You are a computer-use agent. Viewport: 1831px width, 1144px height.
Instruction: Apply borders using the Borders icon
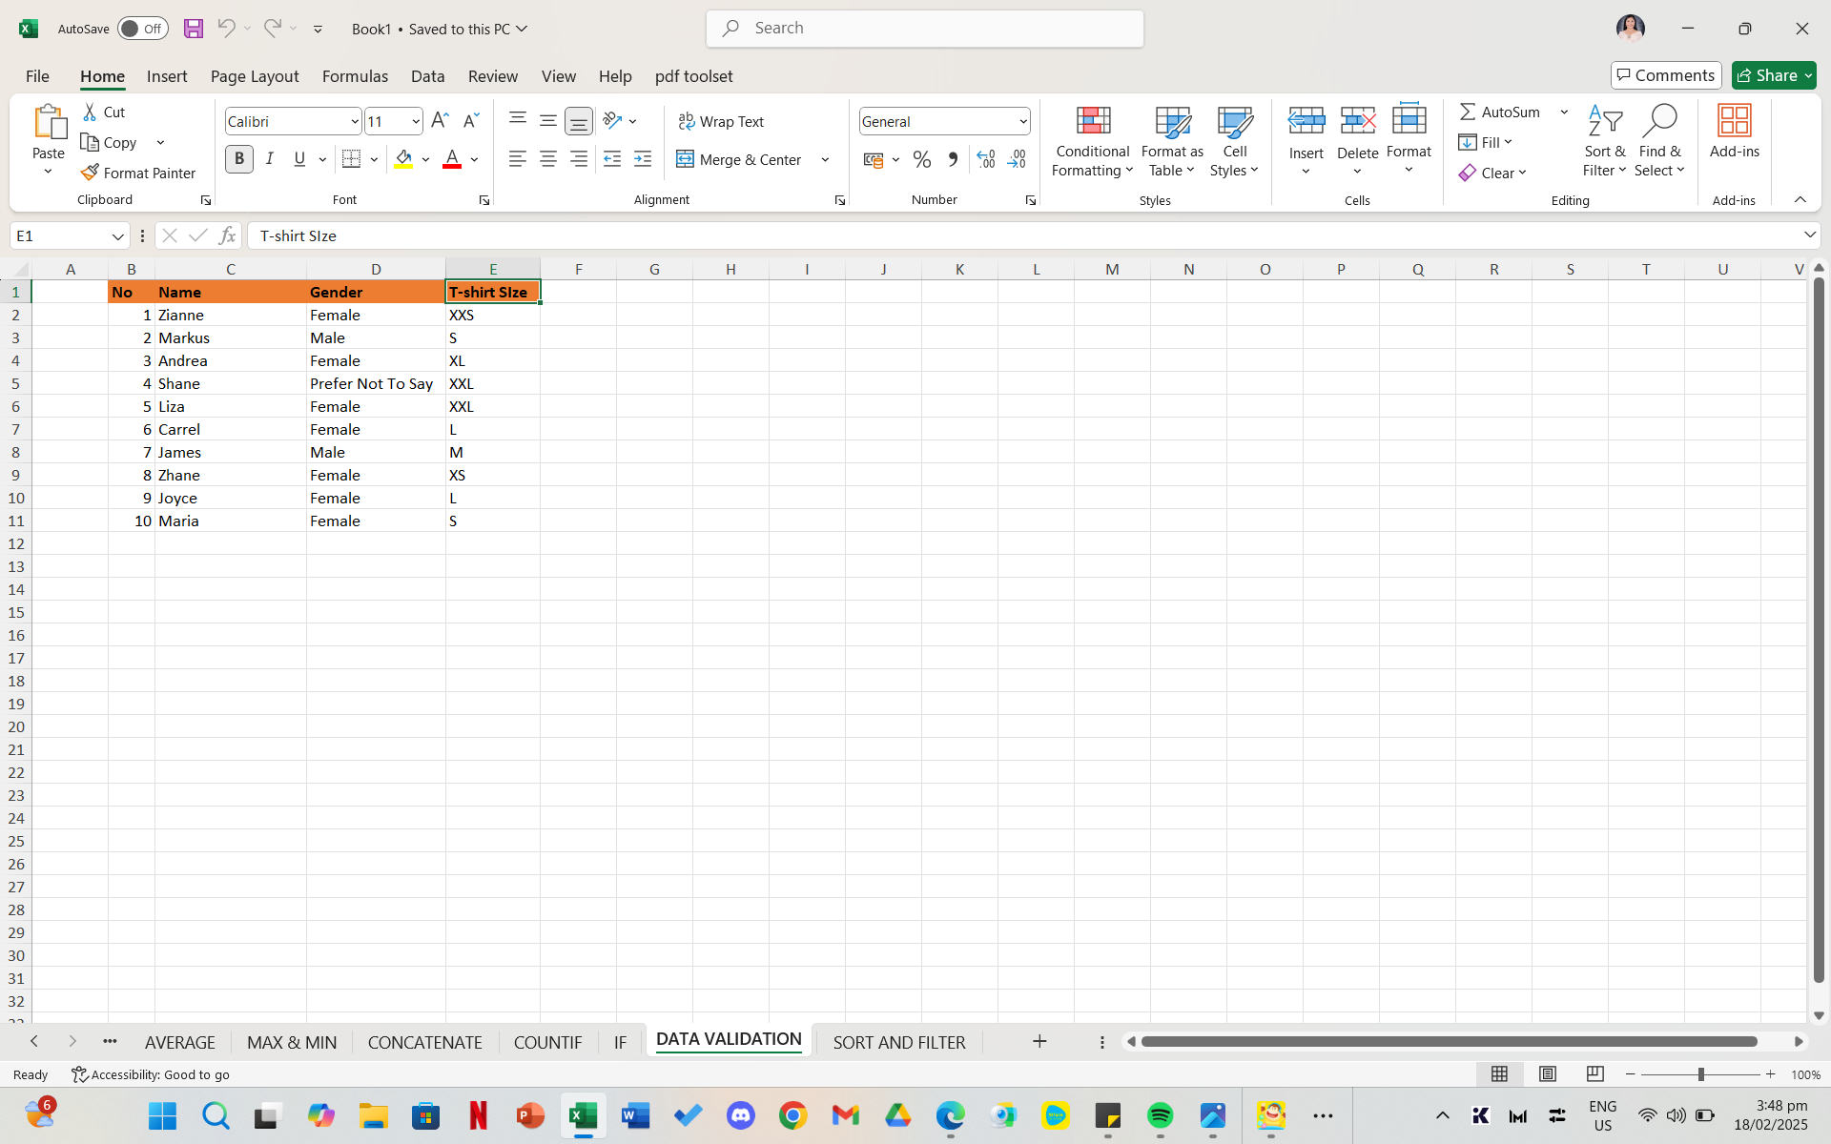(351, 159)
